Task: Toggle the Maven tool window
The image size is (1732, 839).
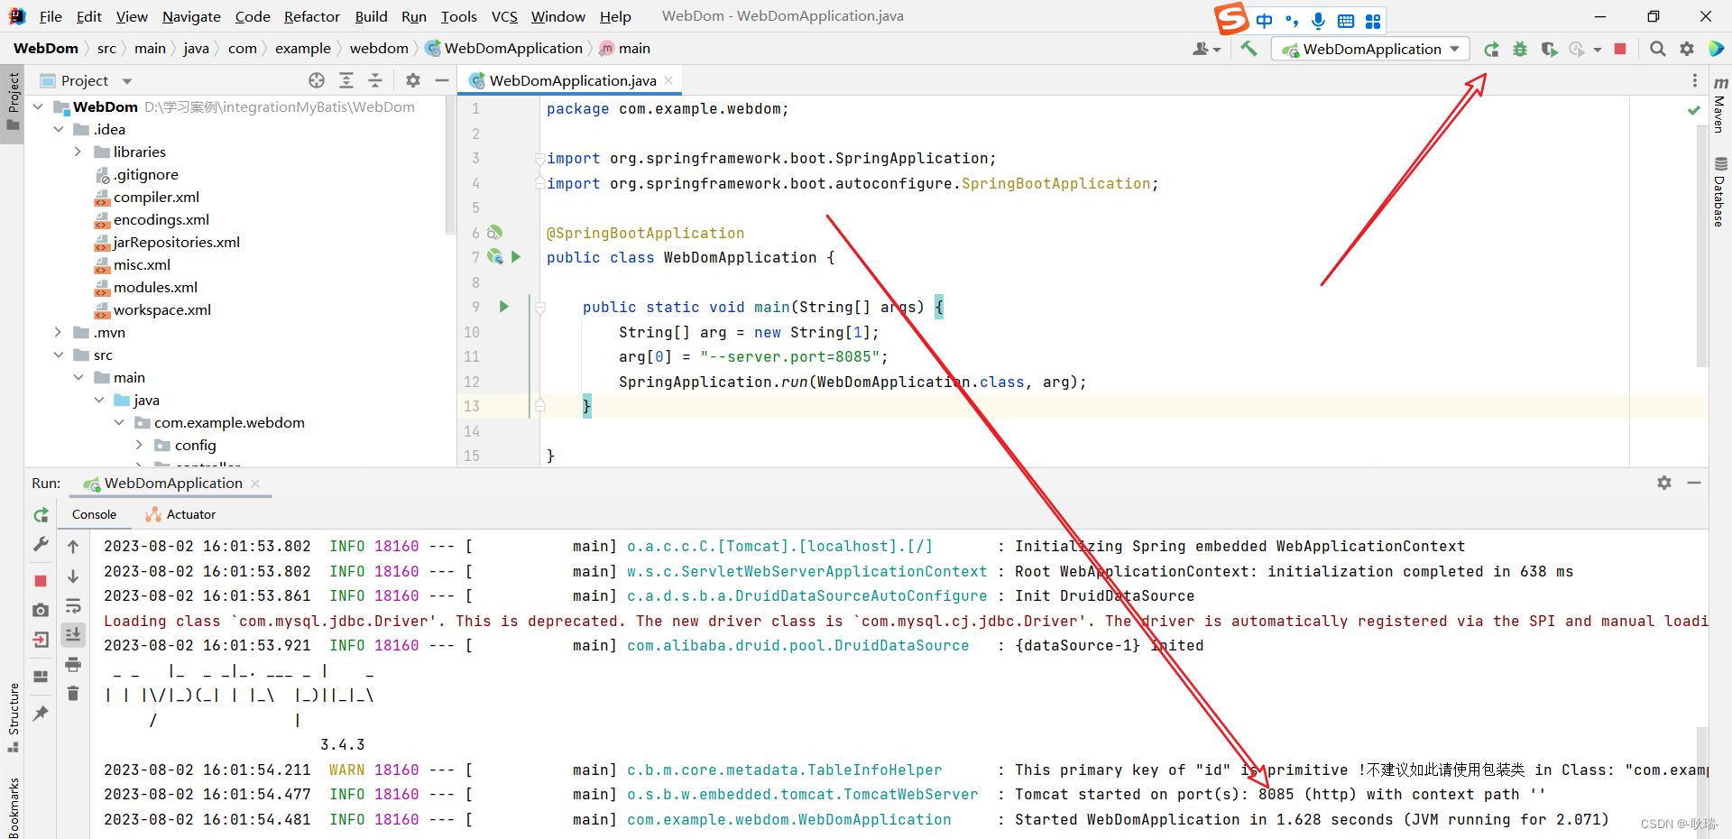Action: tap(1719, 106)
